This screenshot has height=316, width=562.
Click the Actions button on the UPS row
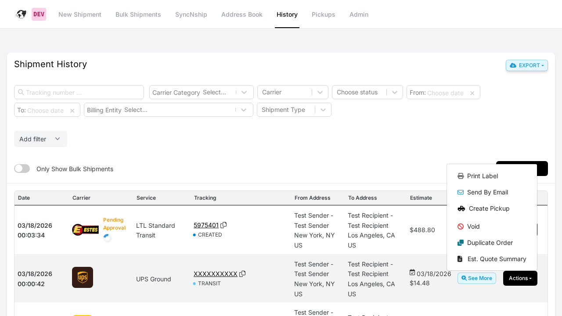[520, 278]
